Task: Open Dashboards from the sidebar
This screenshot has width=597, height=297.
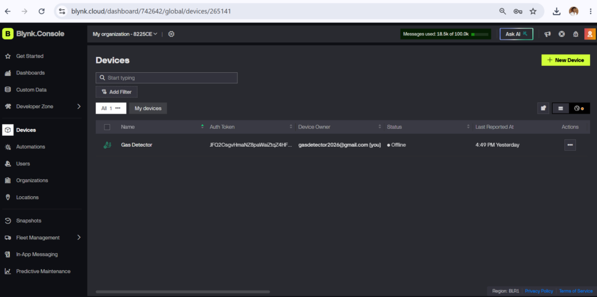Action: 30,73
